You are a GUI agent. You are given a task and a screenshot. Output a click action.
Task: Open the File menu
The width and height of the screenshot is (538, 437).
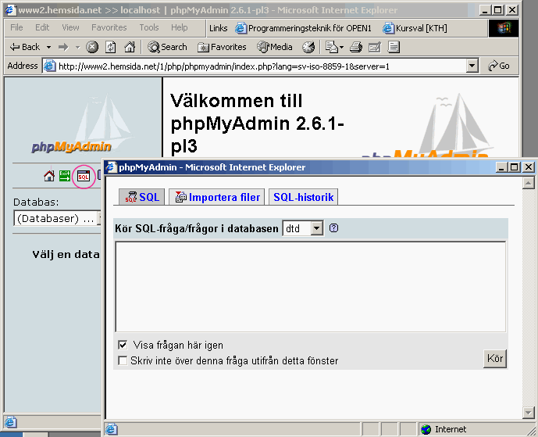pyautogui.click(x=16, y=27)
